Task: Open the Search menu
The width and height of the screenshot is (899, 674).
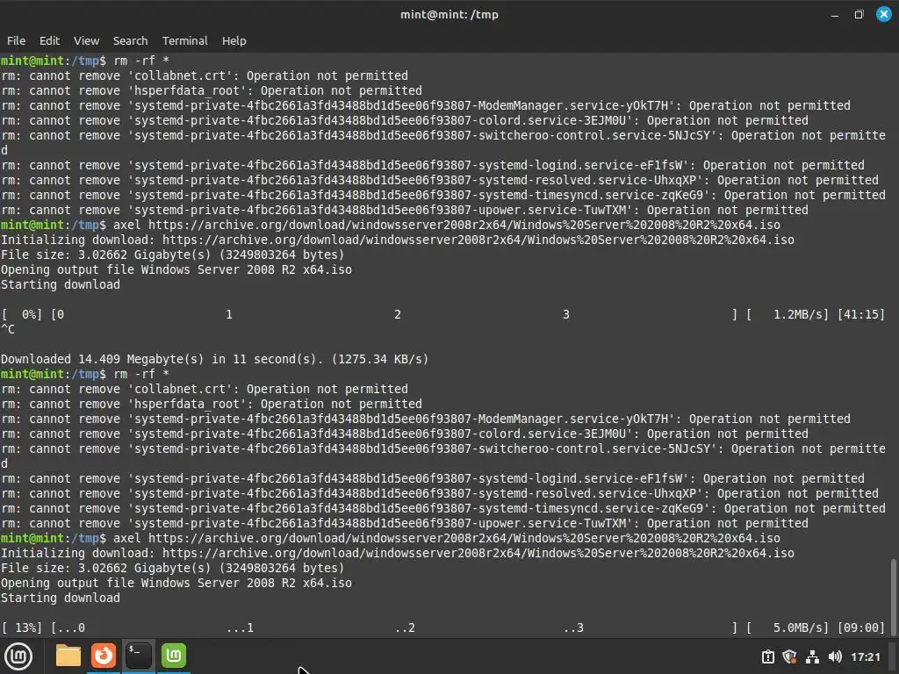Action: 130,40
